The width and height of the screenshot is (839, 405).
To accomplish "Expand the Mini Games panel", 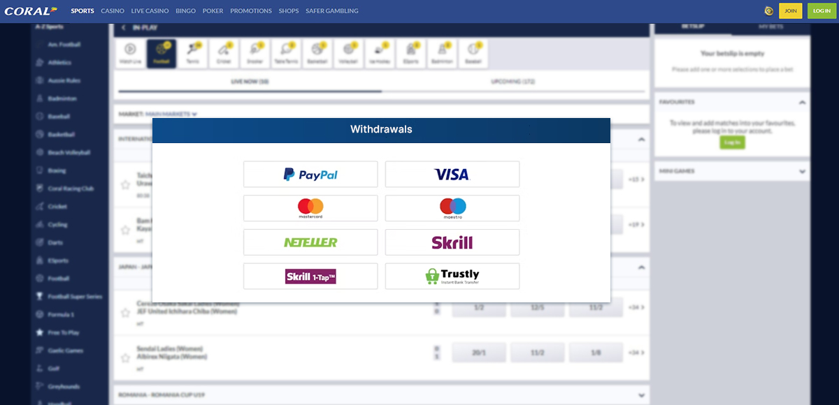I will [x=802, y=171].
